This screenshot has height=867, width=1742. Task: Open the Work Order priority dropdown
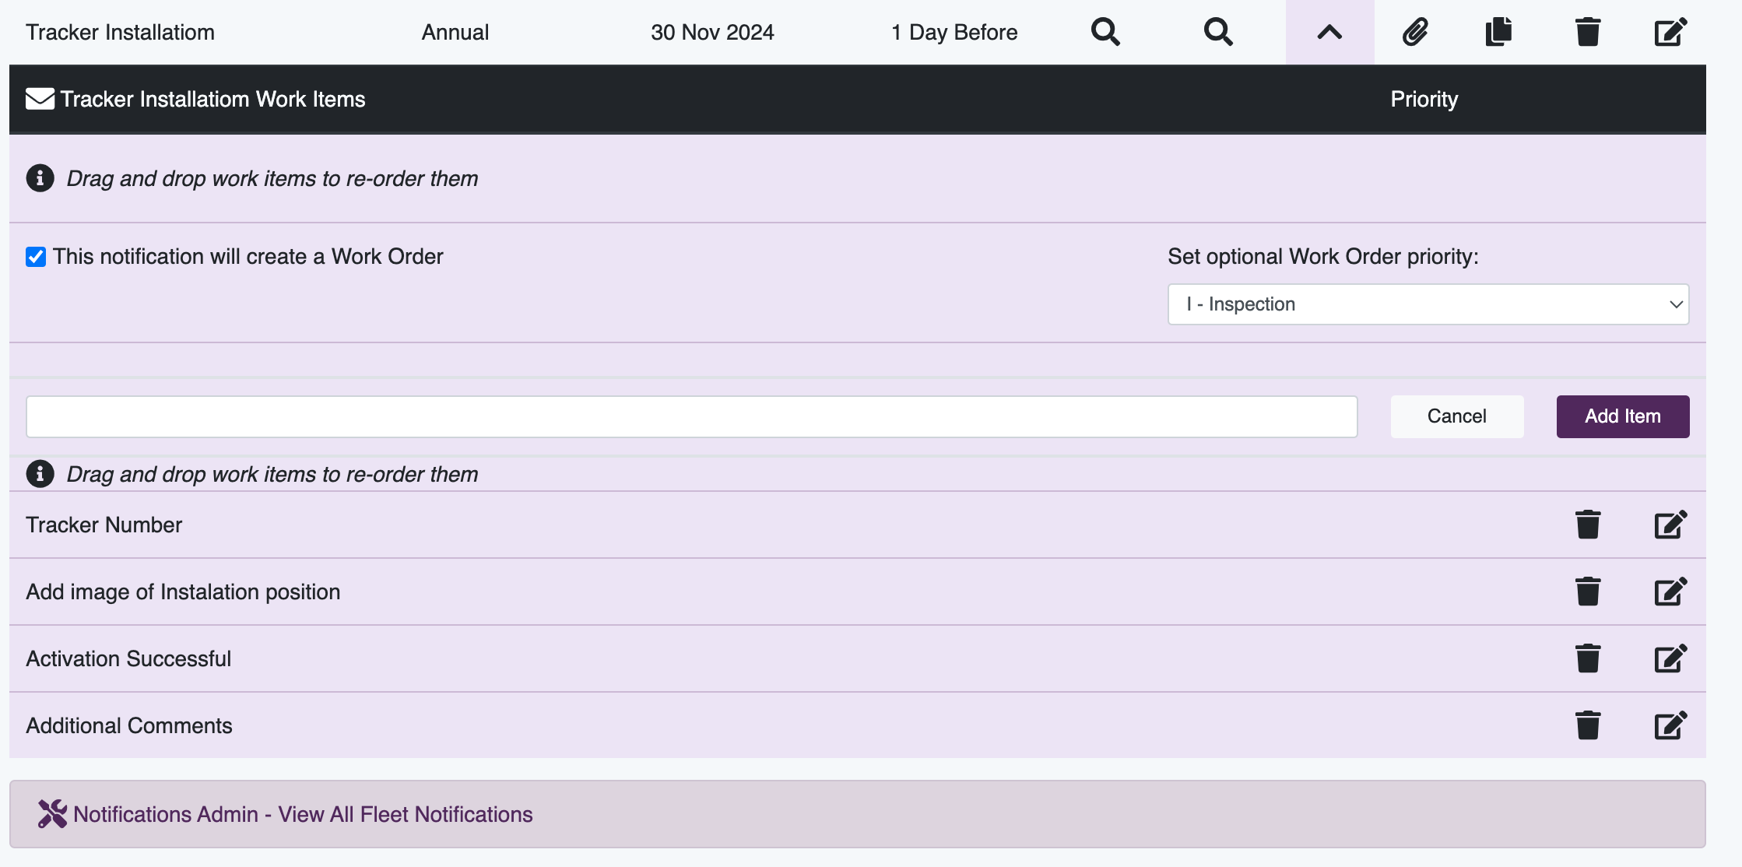[1428, 304]
